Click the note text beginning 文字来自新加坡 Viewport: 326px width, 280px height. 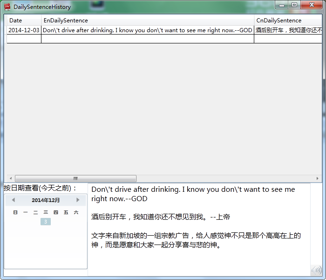click(196, 240)
